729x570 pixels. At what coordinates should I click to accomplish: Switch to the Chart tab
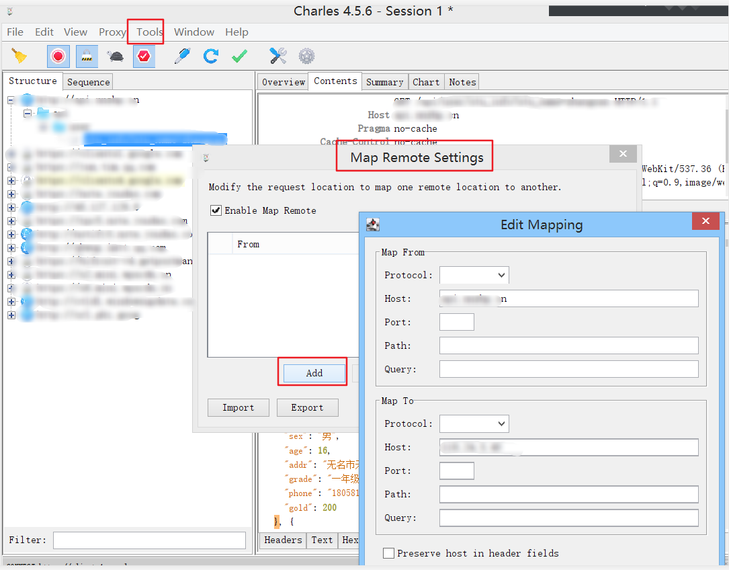426,82
